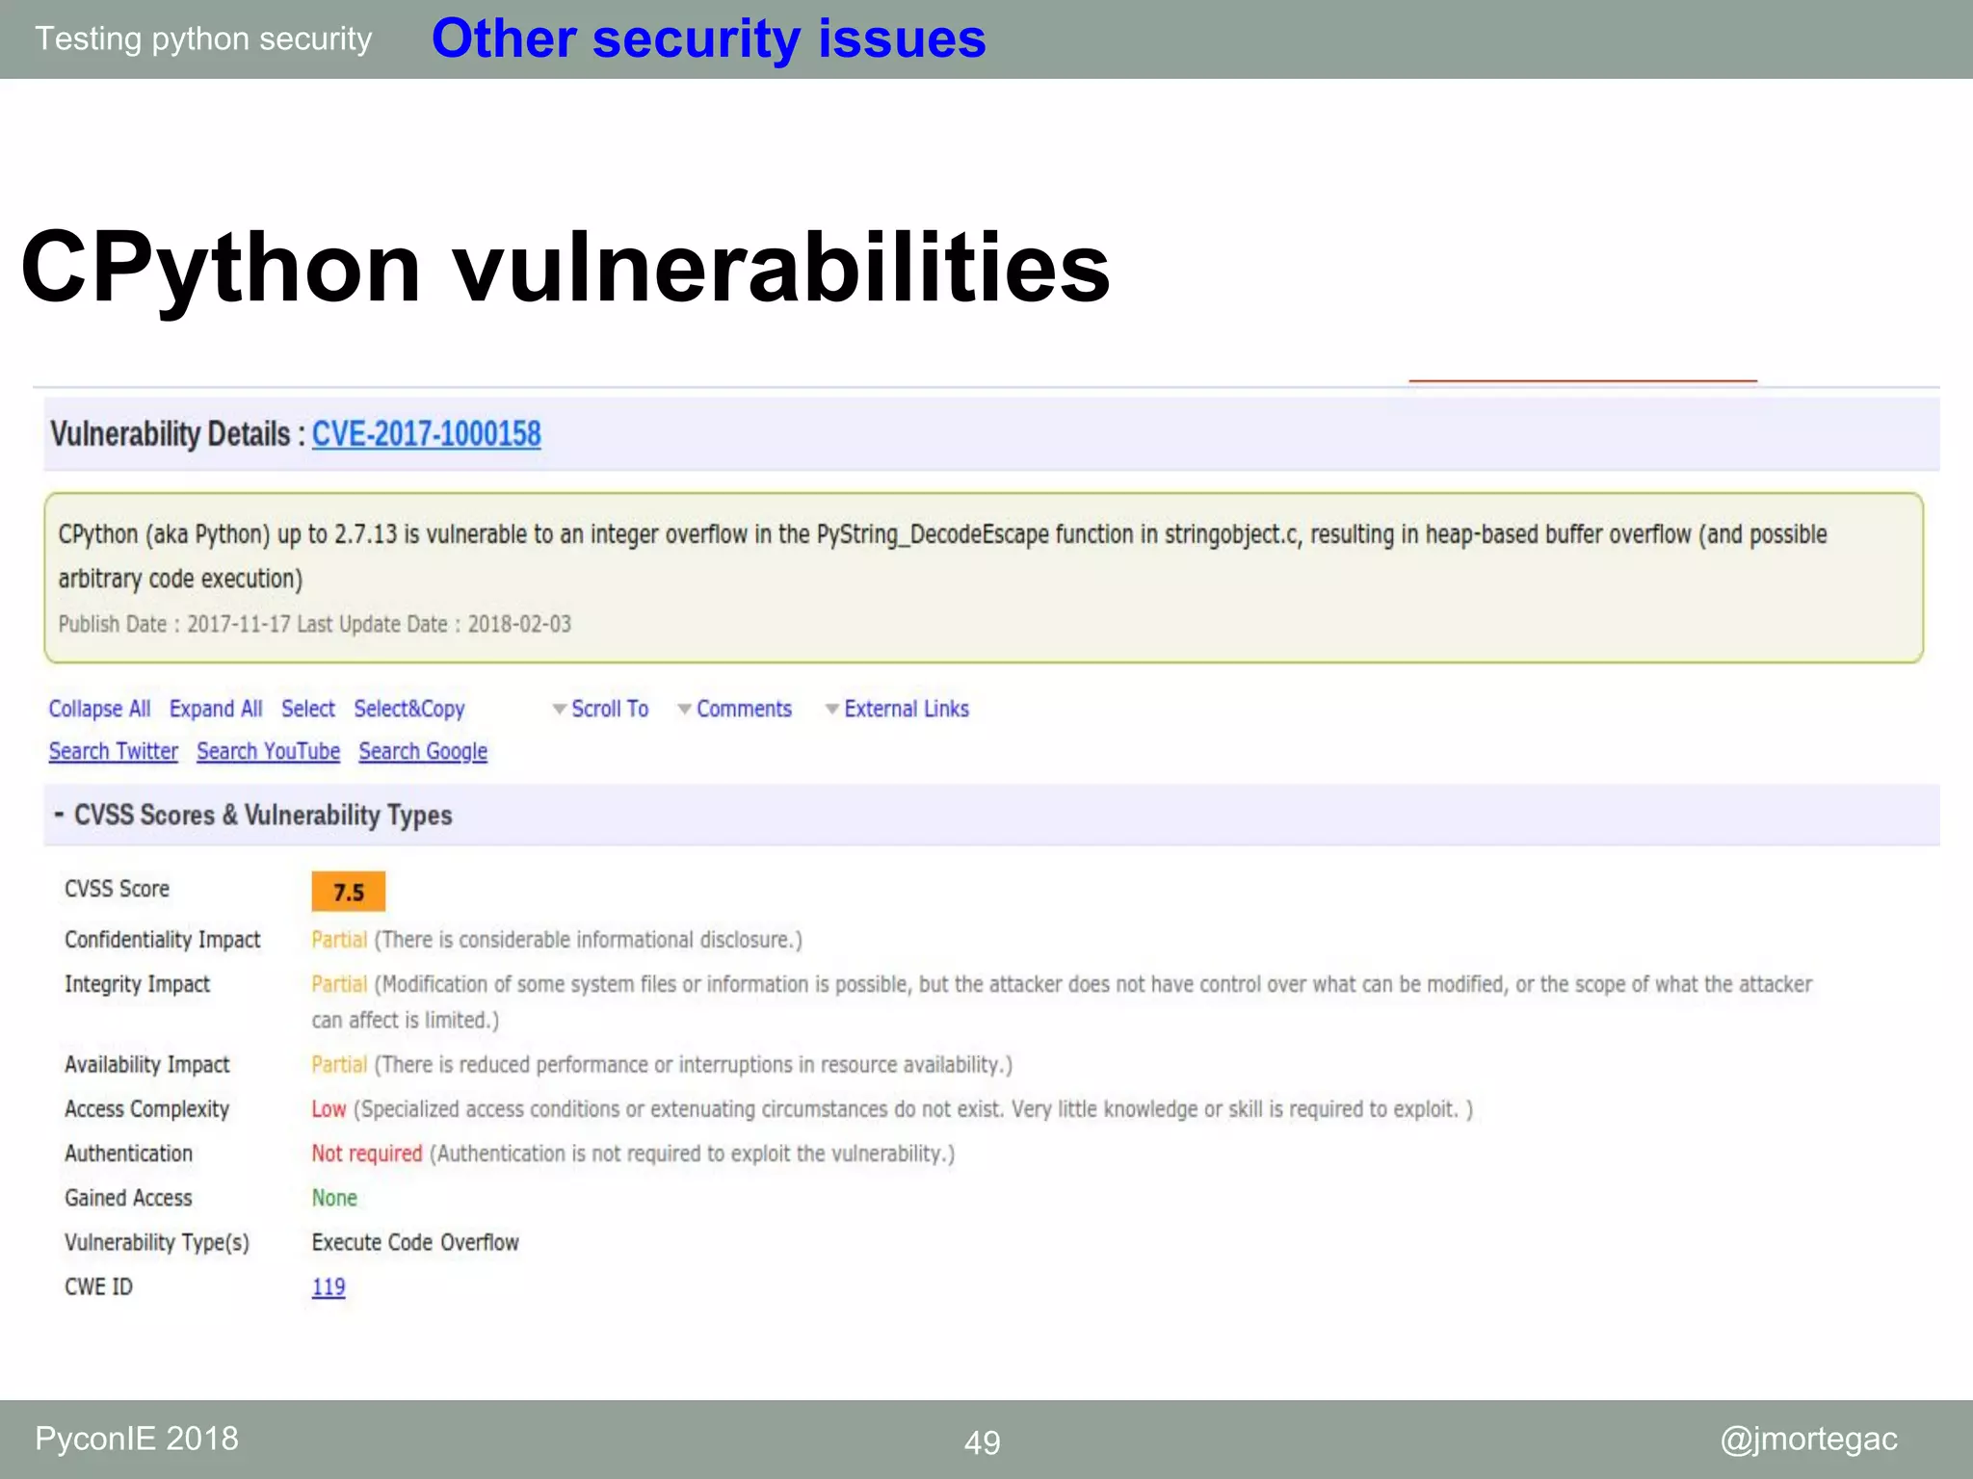Click Search Twitter link
Screen dimensions: 1973x1479
point(114,751)
